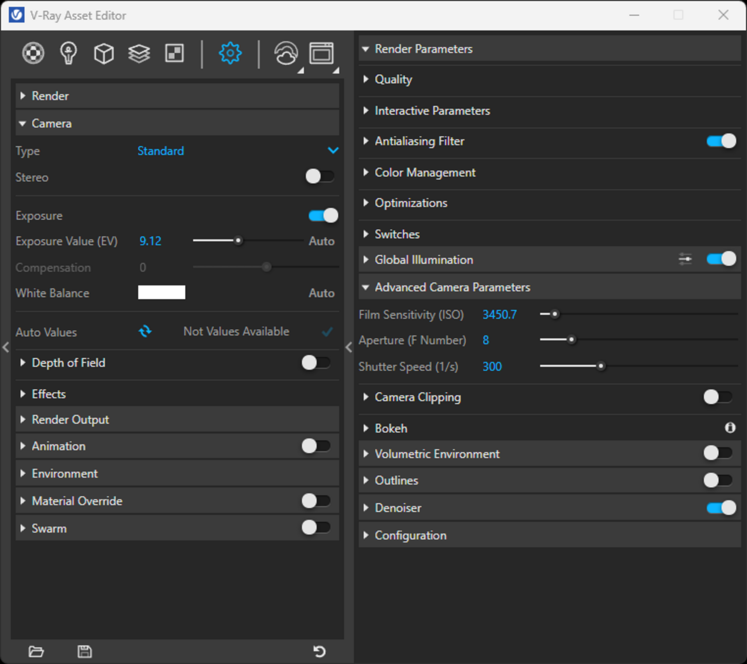Collapse Advanced Camera Parameters section
Viewport: 747px width, 664px height.
550,287
